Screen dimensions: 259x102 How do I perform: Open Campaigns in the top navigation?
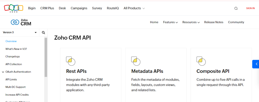79,8
